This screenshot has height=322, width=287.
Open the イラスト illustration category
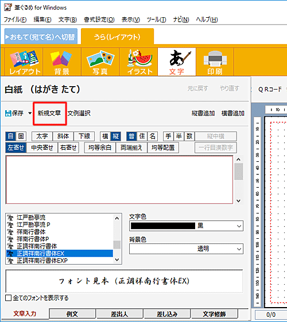click(x=138, y=62)
